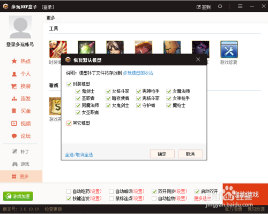
Task: Open the 连发 sidebar item
Action: click(x=21, y=98)
